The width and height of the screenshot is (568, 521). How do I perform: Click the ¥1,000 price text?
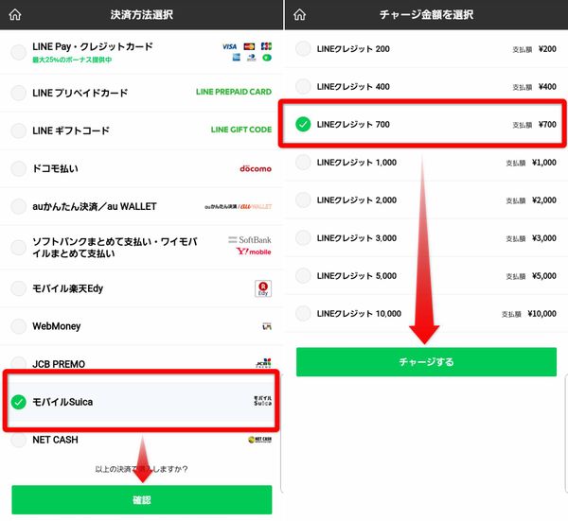click(x=544, y=163)
